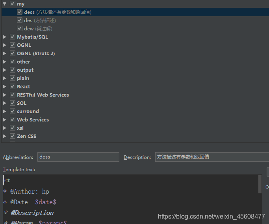Toggle the RESTful Web Services checkbox
Screen dimensions: 269x224
13,95
